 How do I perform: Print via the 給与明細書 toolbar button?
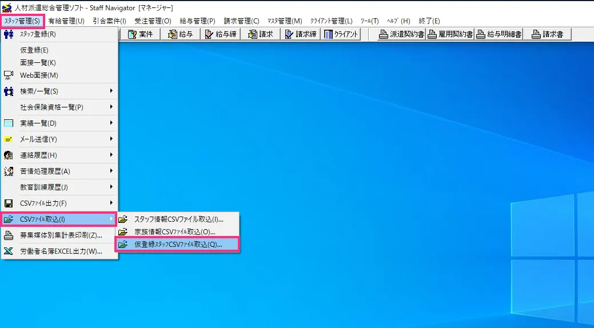point(499,34)
